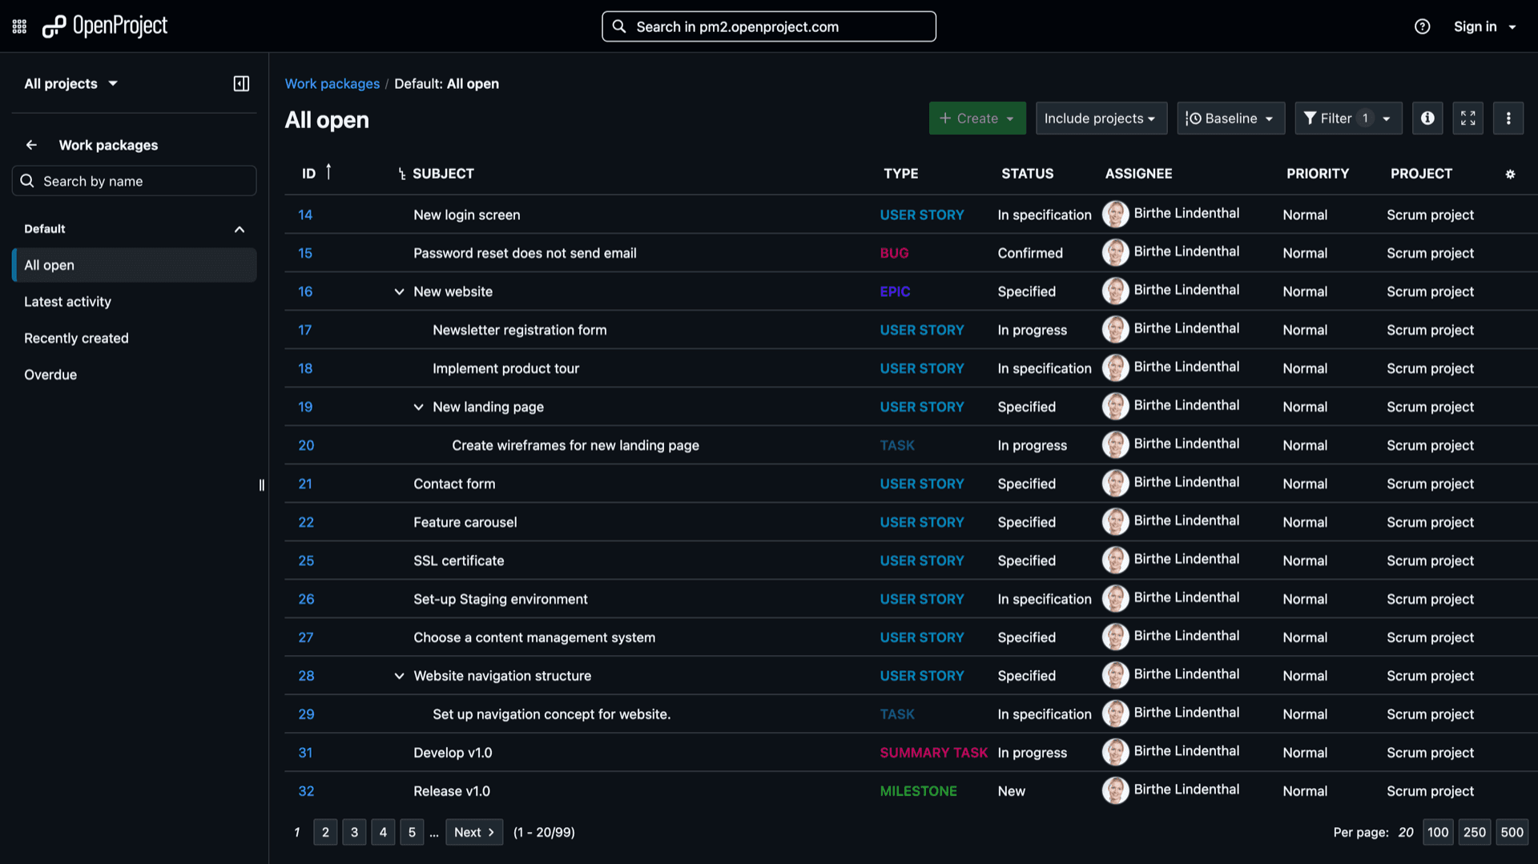Set per page to 100

point(1438,832)
